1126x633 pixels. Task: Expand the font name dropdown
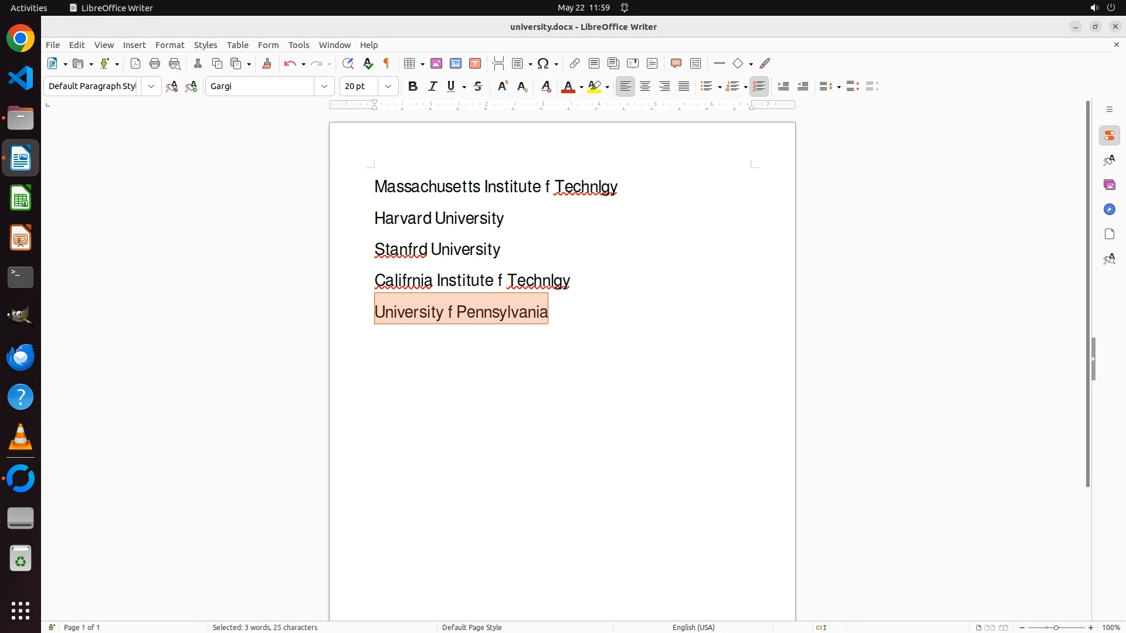click(324, 86)
